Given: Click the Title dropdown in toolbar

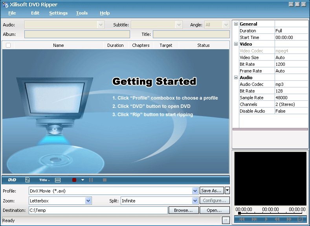Looking at the screenshot, I should coord(44,180).
